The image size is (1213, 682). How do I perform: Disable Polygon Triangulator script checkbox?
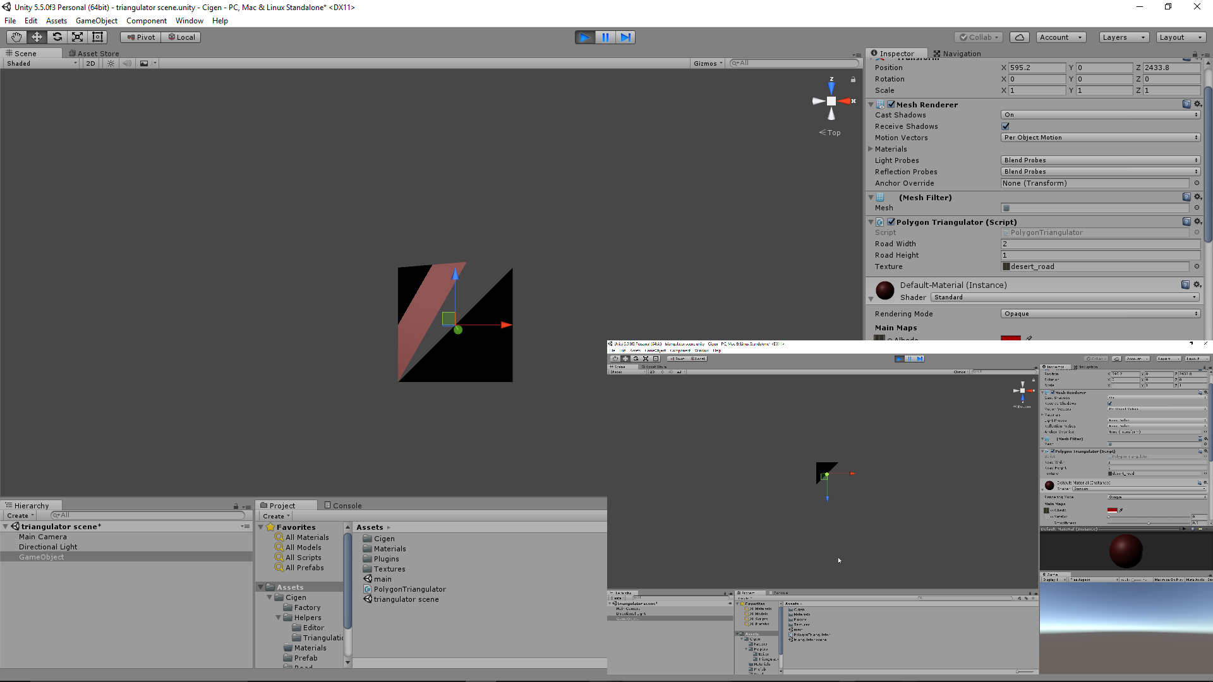pos(891,222)
